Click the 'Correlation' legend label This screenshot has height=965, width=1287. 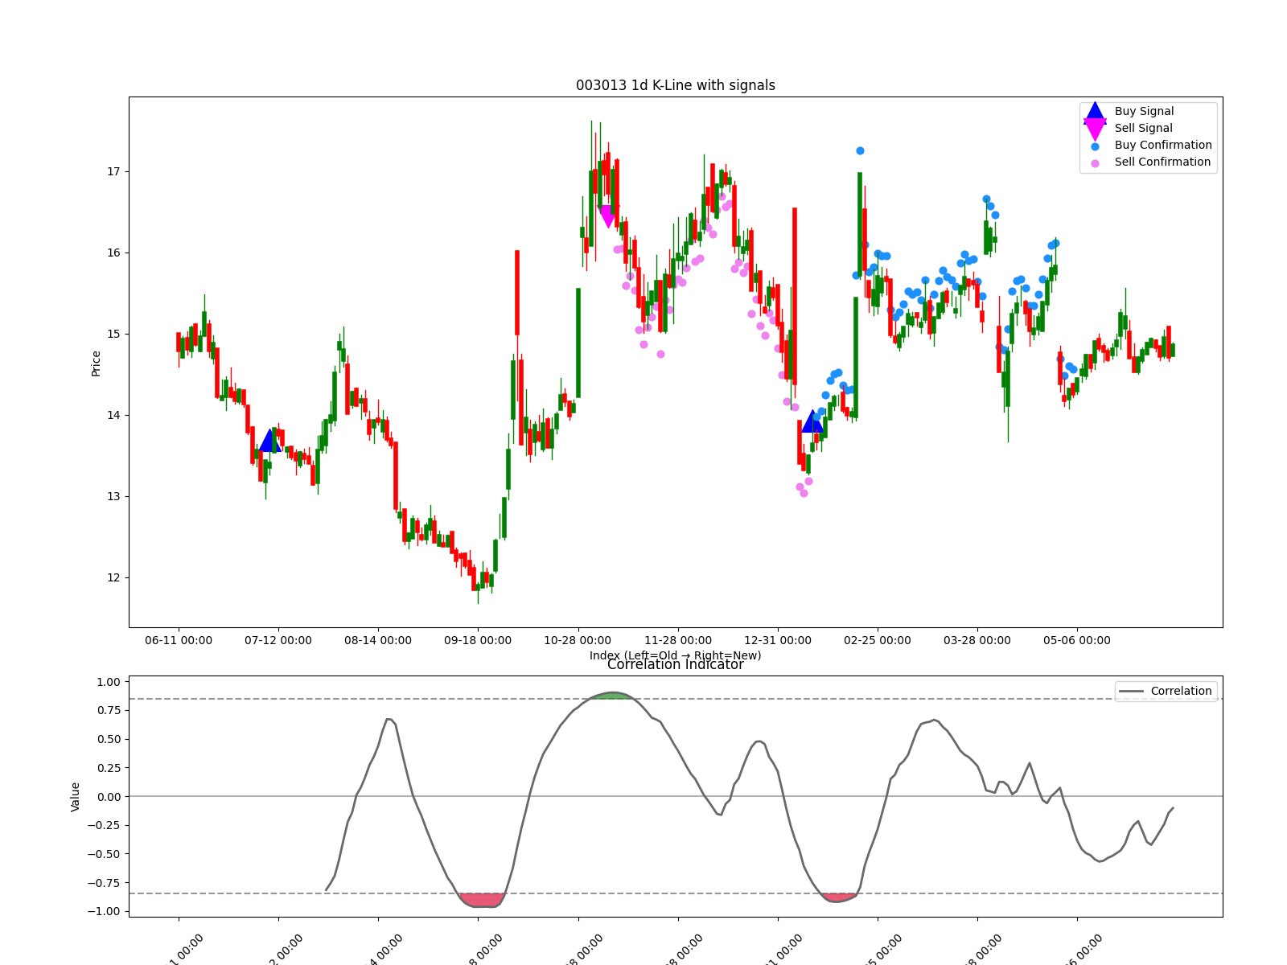[x=1181, y=691]
